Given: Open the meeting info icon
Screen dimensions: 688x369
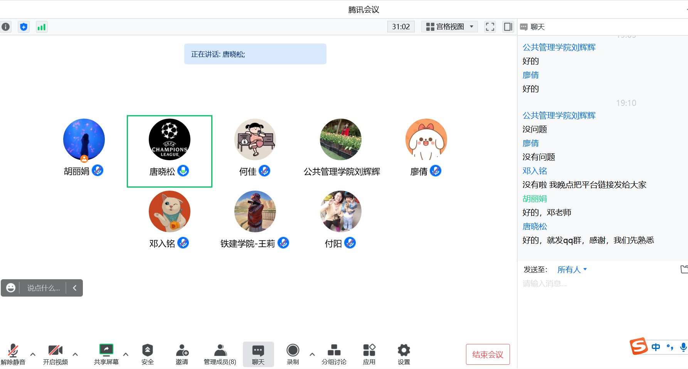Looking at the screenshot, I should pos(6,27).
